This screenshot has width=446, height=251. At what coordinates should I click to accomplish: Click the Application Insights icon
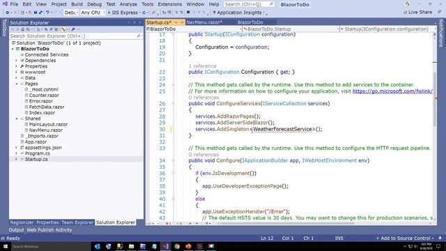click(214, 13)
